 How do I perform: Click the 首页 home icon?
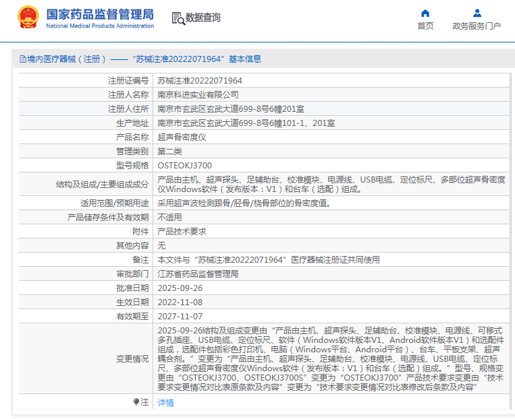[425, 13]
